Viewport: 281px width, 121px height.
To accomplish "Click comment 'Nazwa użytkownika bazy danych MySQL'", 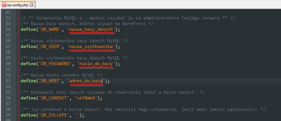I will 76,41.
